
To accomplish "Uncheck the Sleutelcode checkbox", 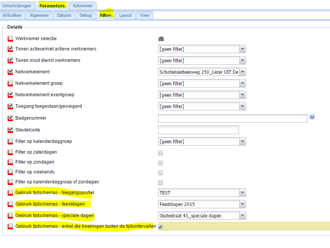I will tap(10, 130).
